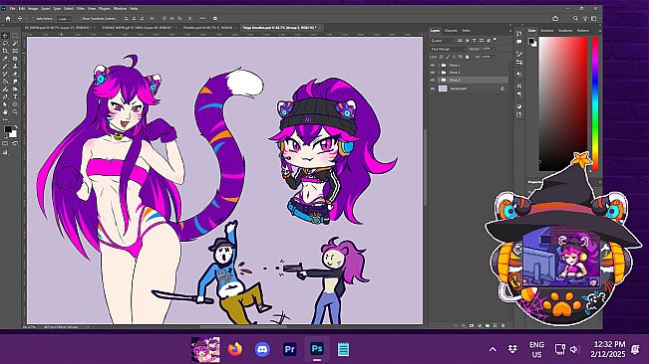Switch to the Gradients panel tab
Screen dimensions: 649x364
point(565,31)
